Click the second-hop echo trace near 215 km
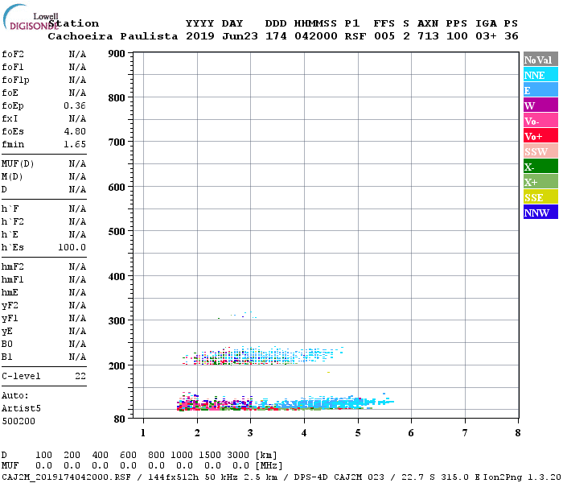Image resolution: width=563 pixels, height=483 pixels. tap(262, 356)
